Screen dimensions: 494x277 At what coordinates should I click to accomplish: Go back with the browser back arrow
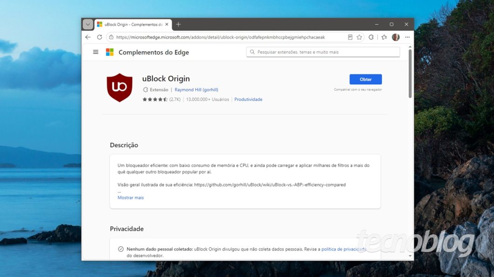coord(88,37)
